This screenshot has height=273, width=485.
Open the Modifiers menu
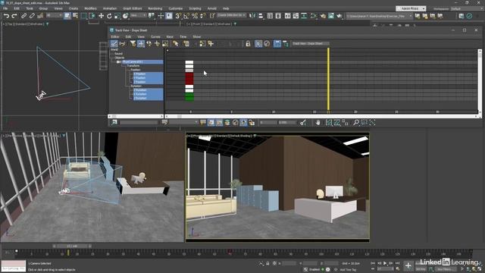click(x=90, y=8)
